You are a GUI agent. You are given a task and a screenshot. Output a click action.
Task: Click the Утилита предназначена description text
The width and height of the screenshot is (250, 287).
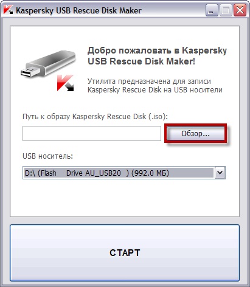[x=155, y=86]
